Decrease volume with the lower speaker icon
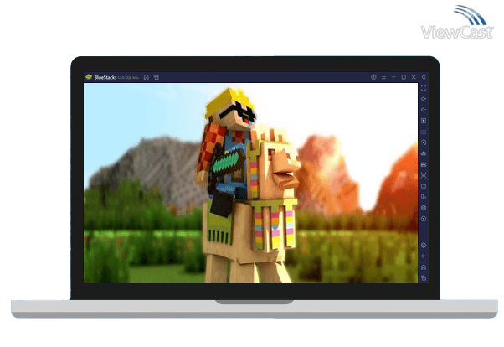The height and width of the screenshot is (347, 504). coord(424,110)
